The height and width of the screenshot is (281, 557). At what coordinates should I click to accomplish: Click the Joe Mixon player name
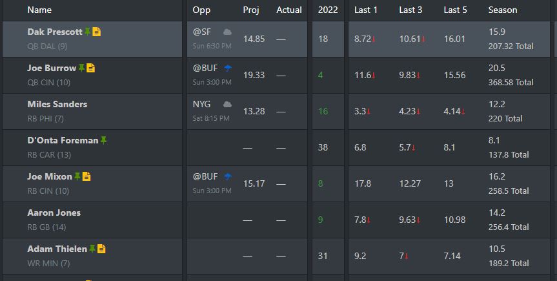coord(50,176)
